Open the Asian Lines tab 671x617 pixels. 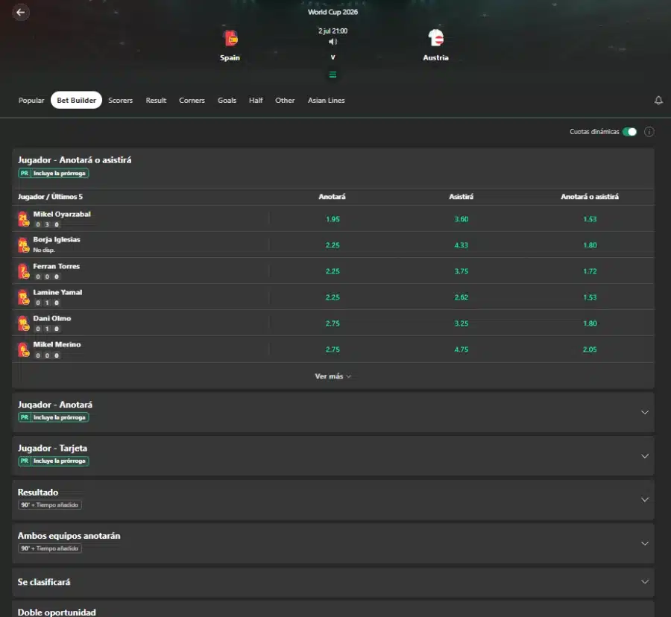pyautogui.click(x=326, y=100)
